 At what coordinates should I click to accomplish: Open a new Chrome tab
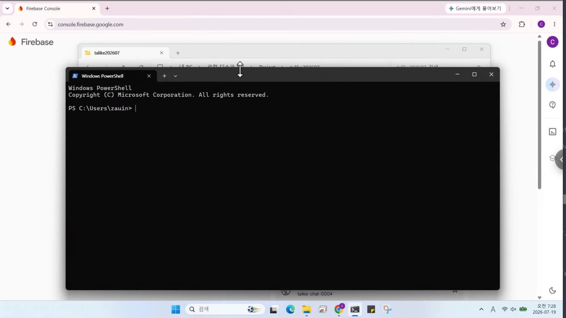pyautogui.click(x=107, y=8)
